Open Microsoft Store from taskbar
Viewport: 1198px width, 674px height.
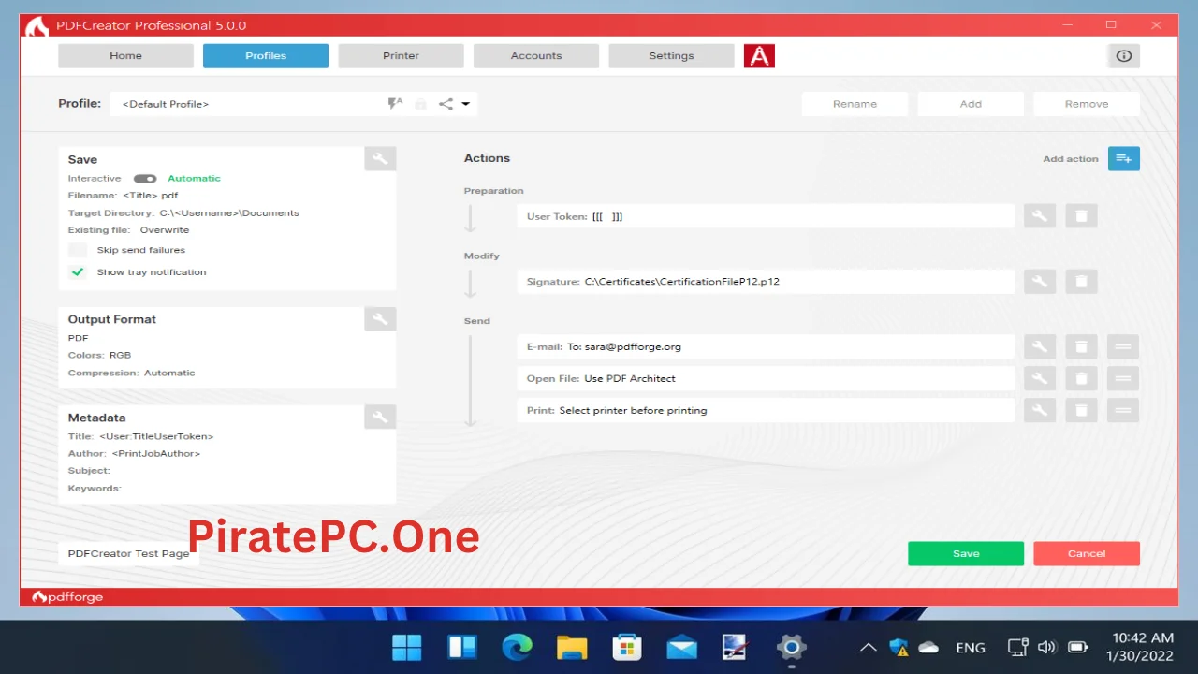[x=626, y=647]
